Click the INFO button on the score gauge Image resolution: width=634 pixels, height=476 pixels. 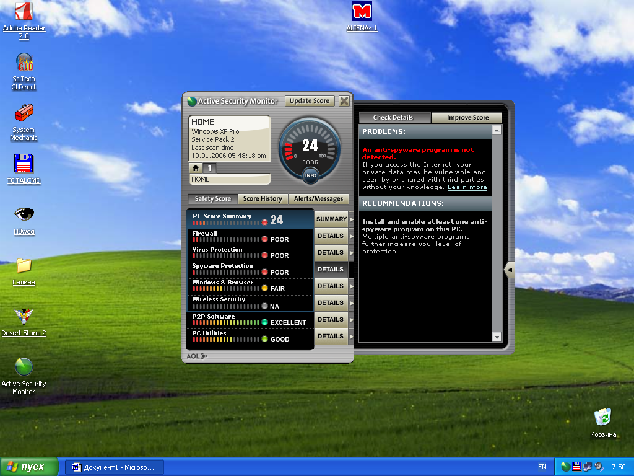pos(311,175)
